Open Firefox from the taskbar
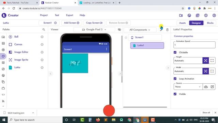This screenshot has height=123, width=218. (x=98, y=120)
